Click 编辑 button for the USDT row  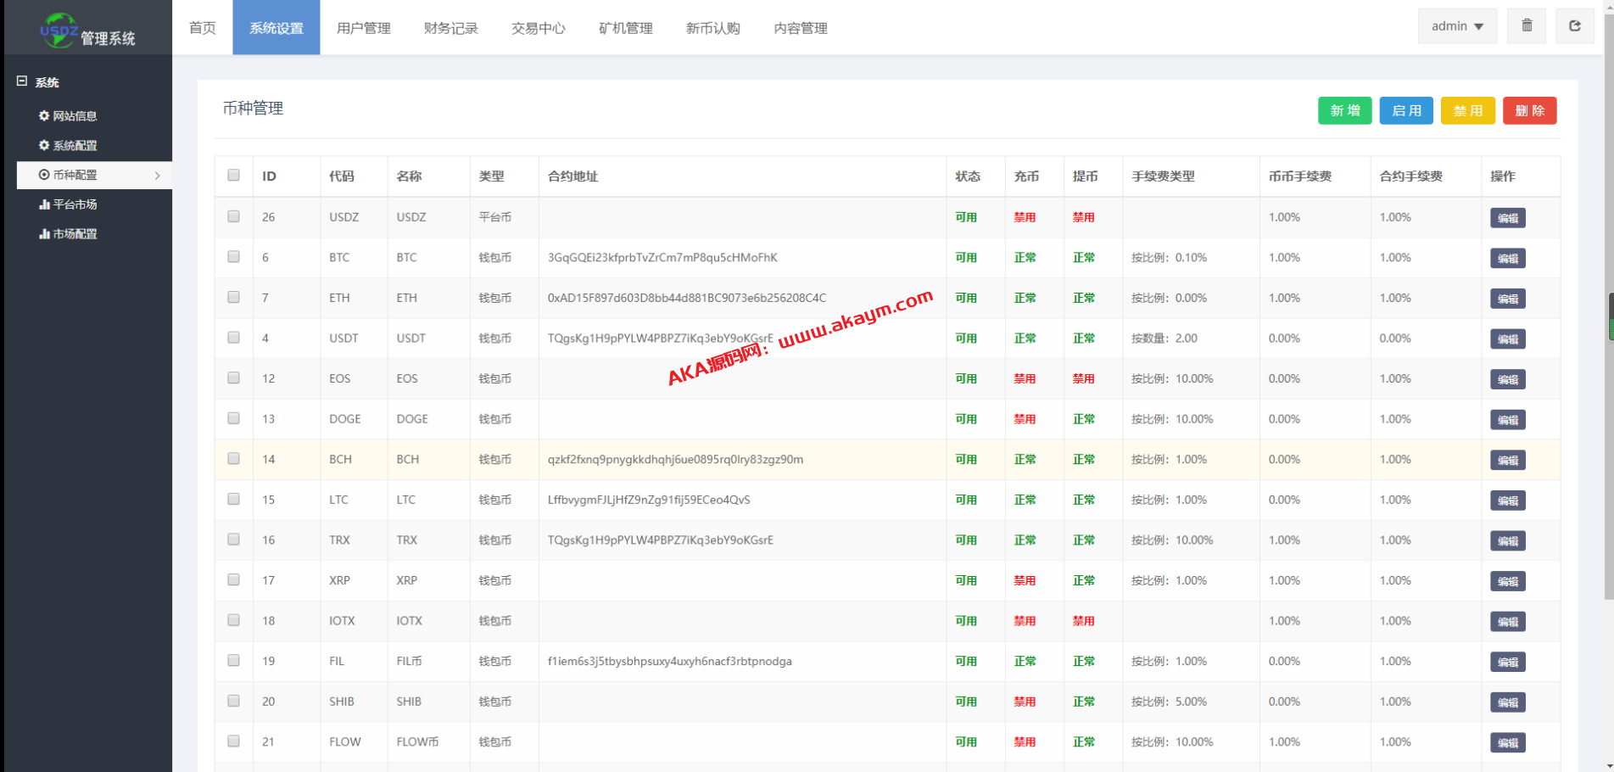1507,339
